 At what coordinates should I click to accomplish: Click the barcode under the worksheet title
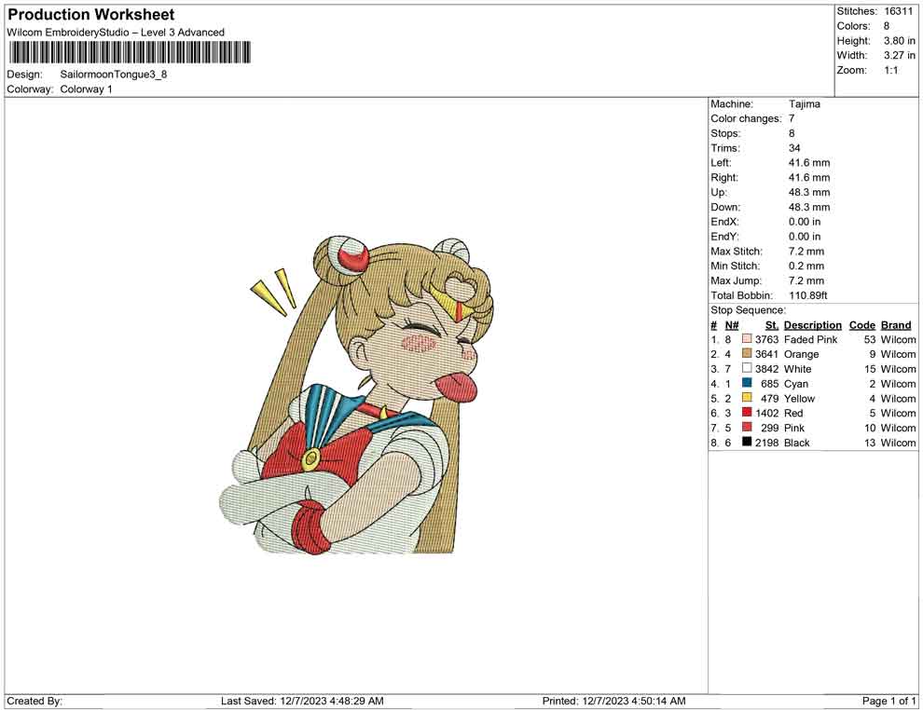(x=130, y=52)
